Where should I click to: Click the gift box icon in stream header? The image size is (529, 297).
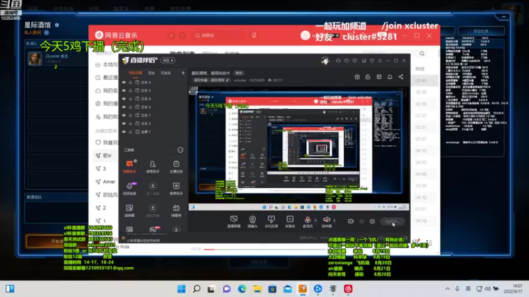tap(357, 77)
